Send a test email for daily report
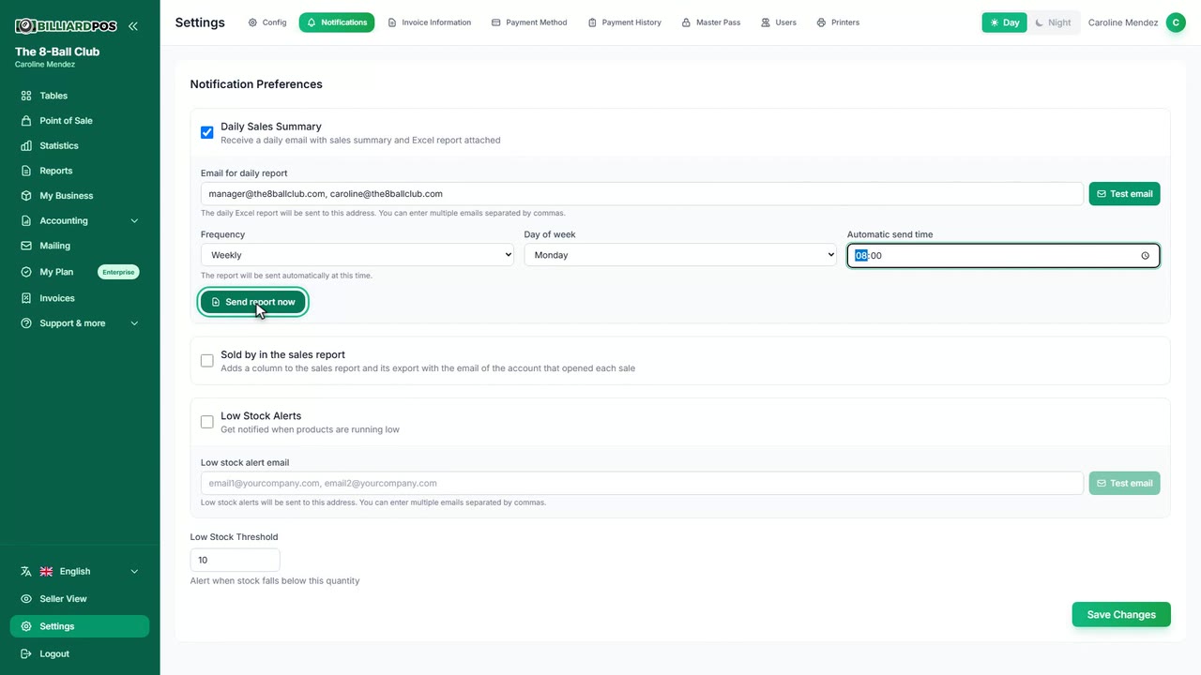 (1124, 194)
